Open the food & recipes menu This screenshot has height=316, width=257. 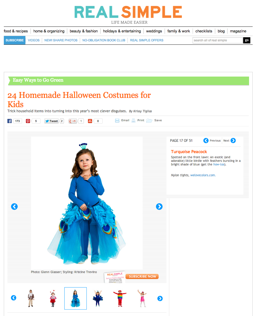16,31
